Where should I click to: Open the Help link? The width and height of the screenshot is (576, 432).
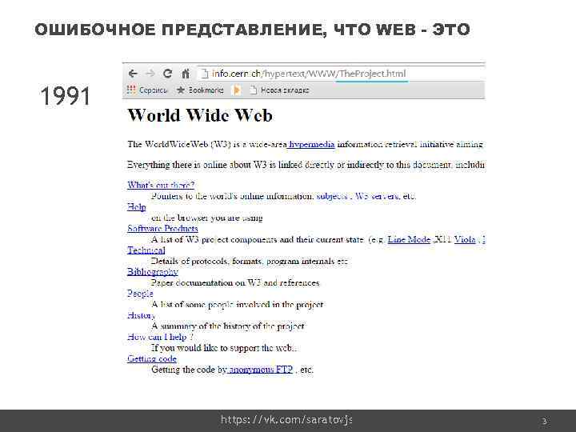(x=136, y=207)
